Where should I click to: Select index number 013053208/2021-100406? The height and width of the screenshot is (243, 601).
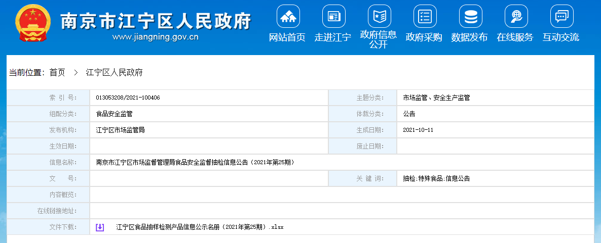(x=128, y=98)
